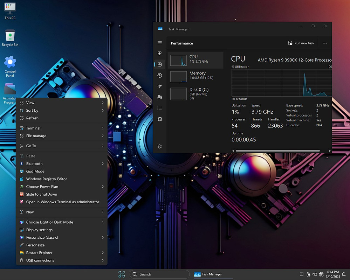Click the taskbar Search box
350x280 pixels.
click(160, 274)
